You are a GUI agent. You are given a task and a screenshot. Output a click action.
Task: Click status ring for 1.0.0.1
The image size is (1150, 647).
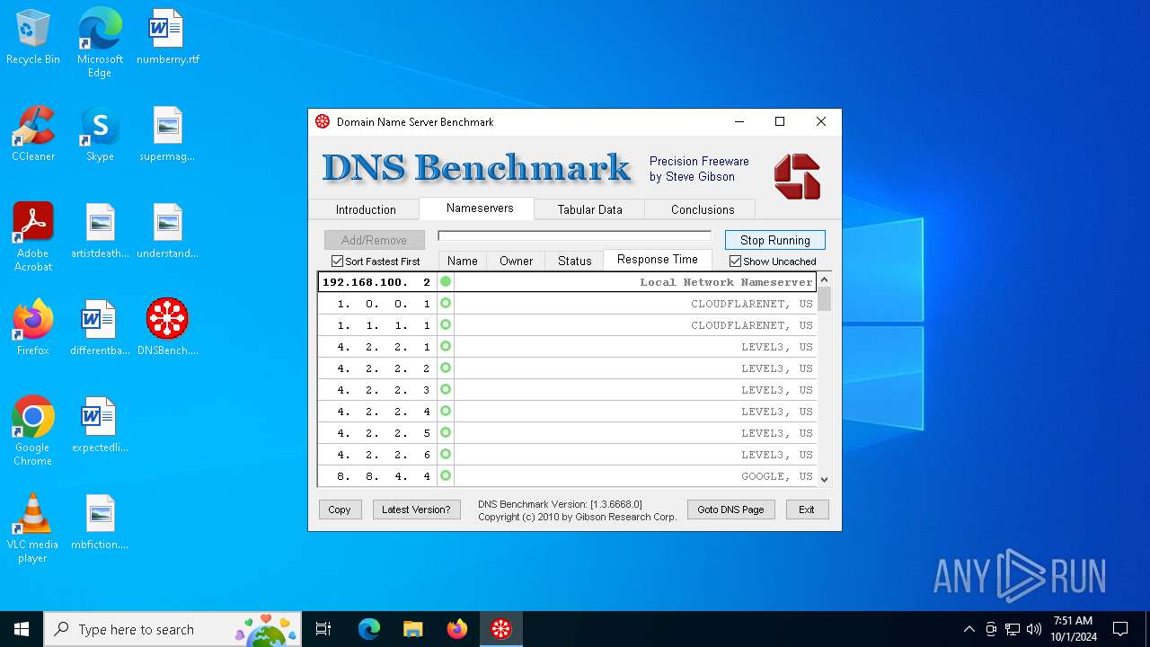pyautogui.click(x=446, y=304)
